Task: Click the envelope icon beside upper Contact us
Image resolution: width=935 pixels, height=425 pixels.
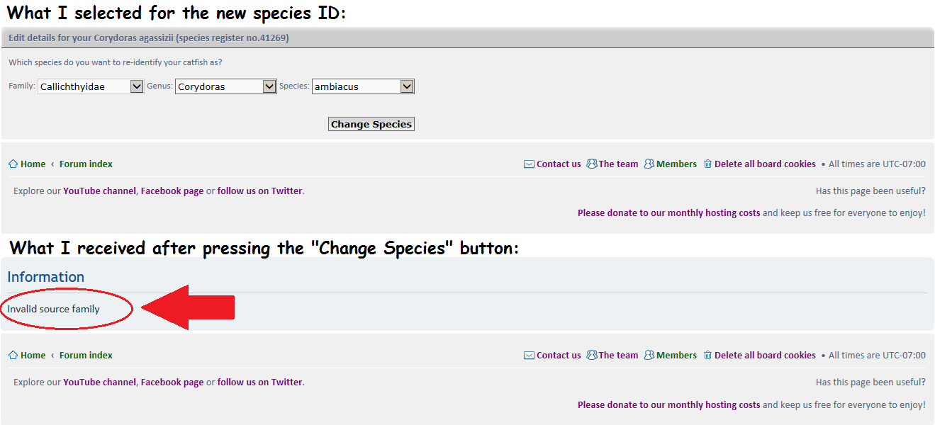Action: (x=529, y=164)
